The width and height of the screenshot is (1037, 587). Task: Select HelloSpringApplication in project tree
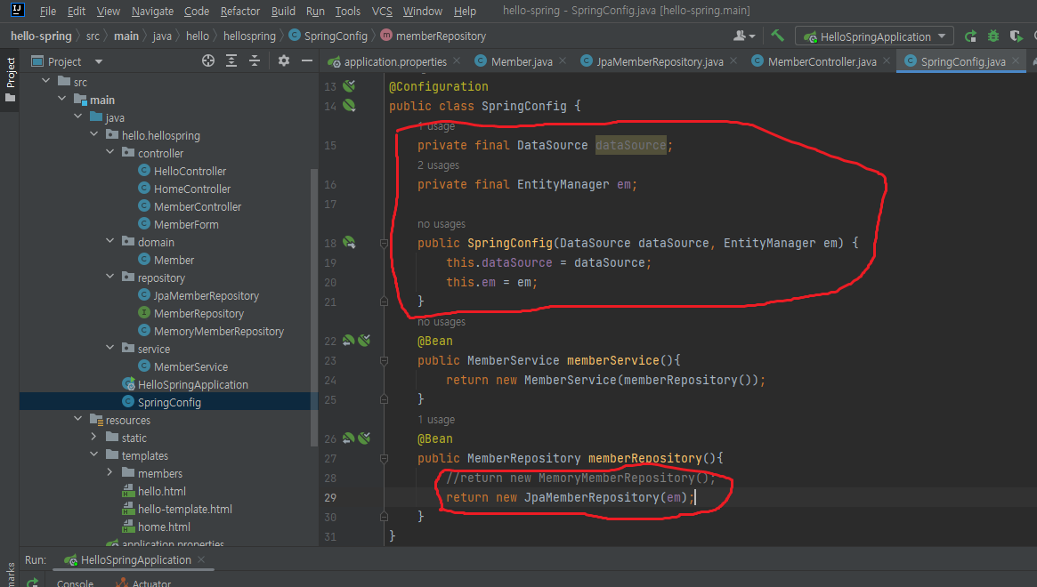tap(192, 385)
